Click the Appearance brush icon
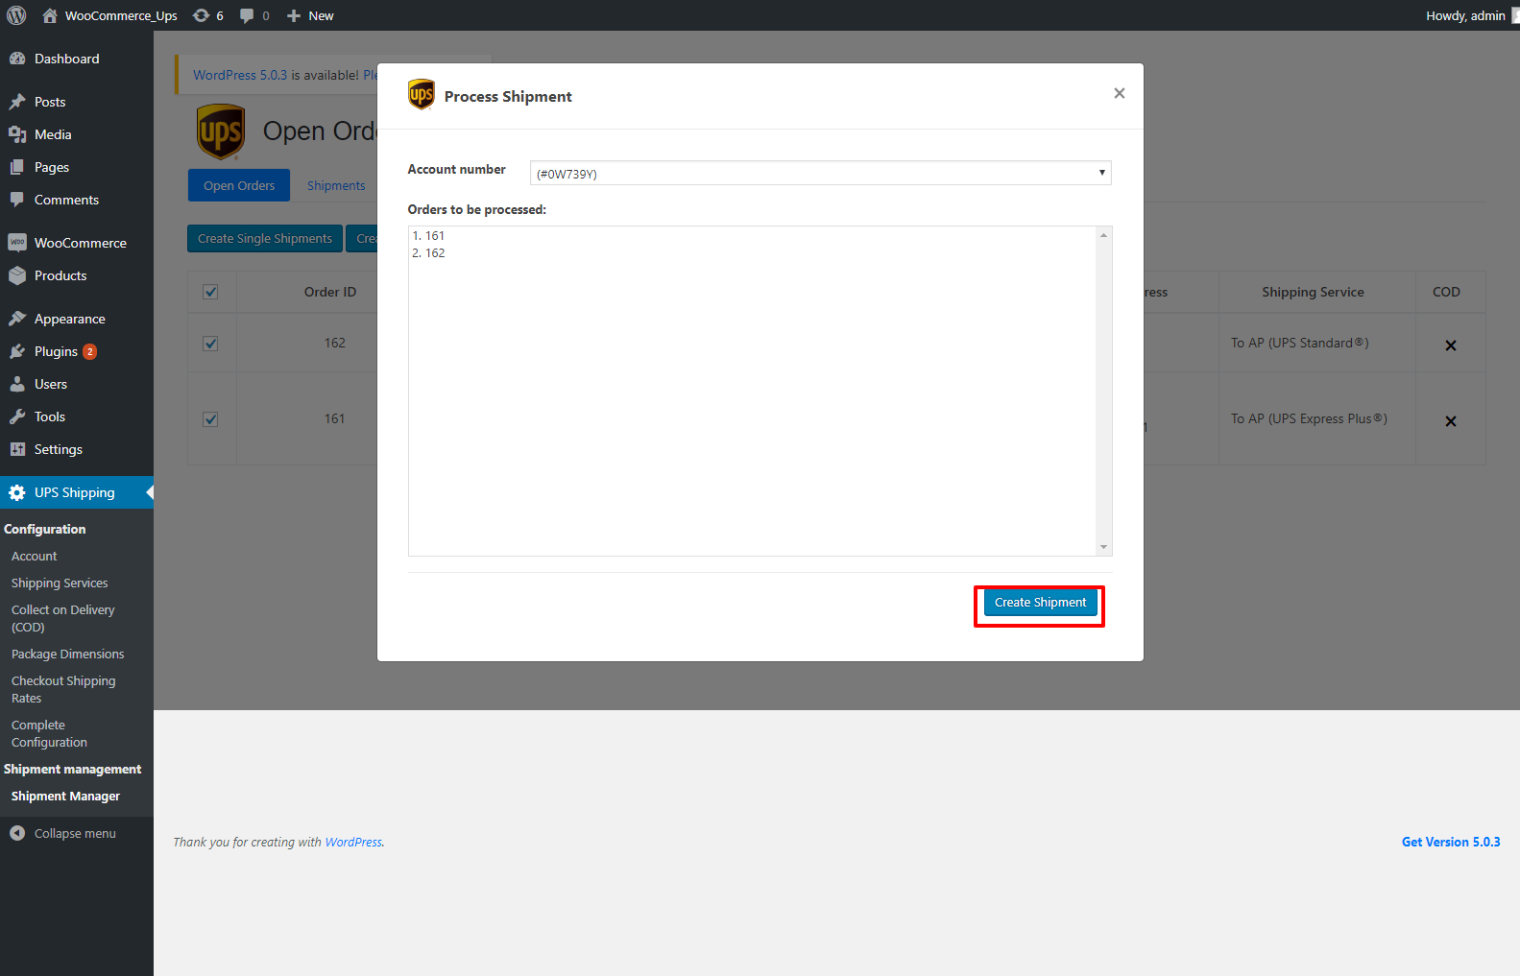1520x976 pixels. point(17,319)
